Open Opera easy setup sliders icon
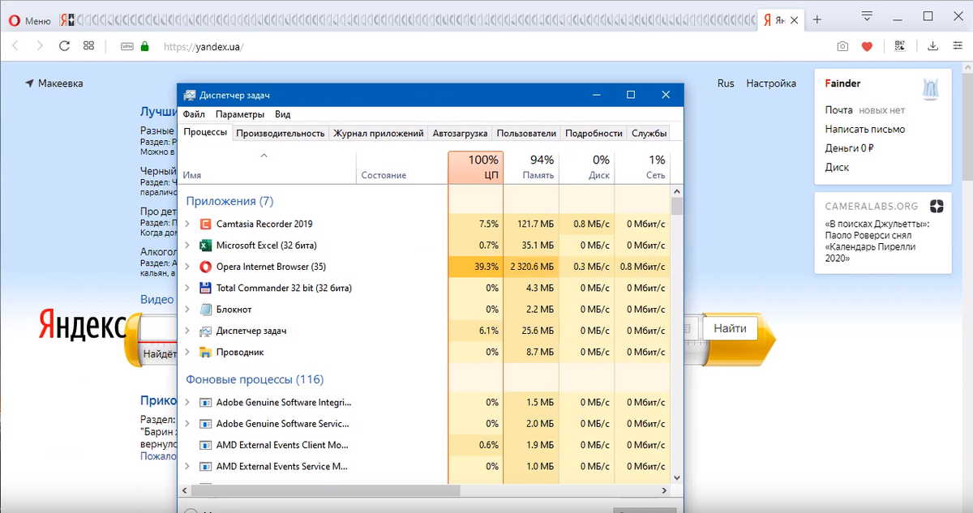This screenshot has width=973, height=513. pyautogui.click(x=958, y=46)
